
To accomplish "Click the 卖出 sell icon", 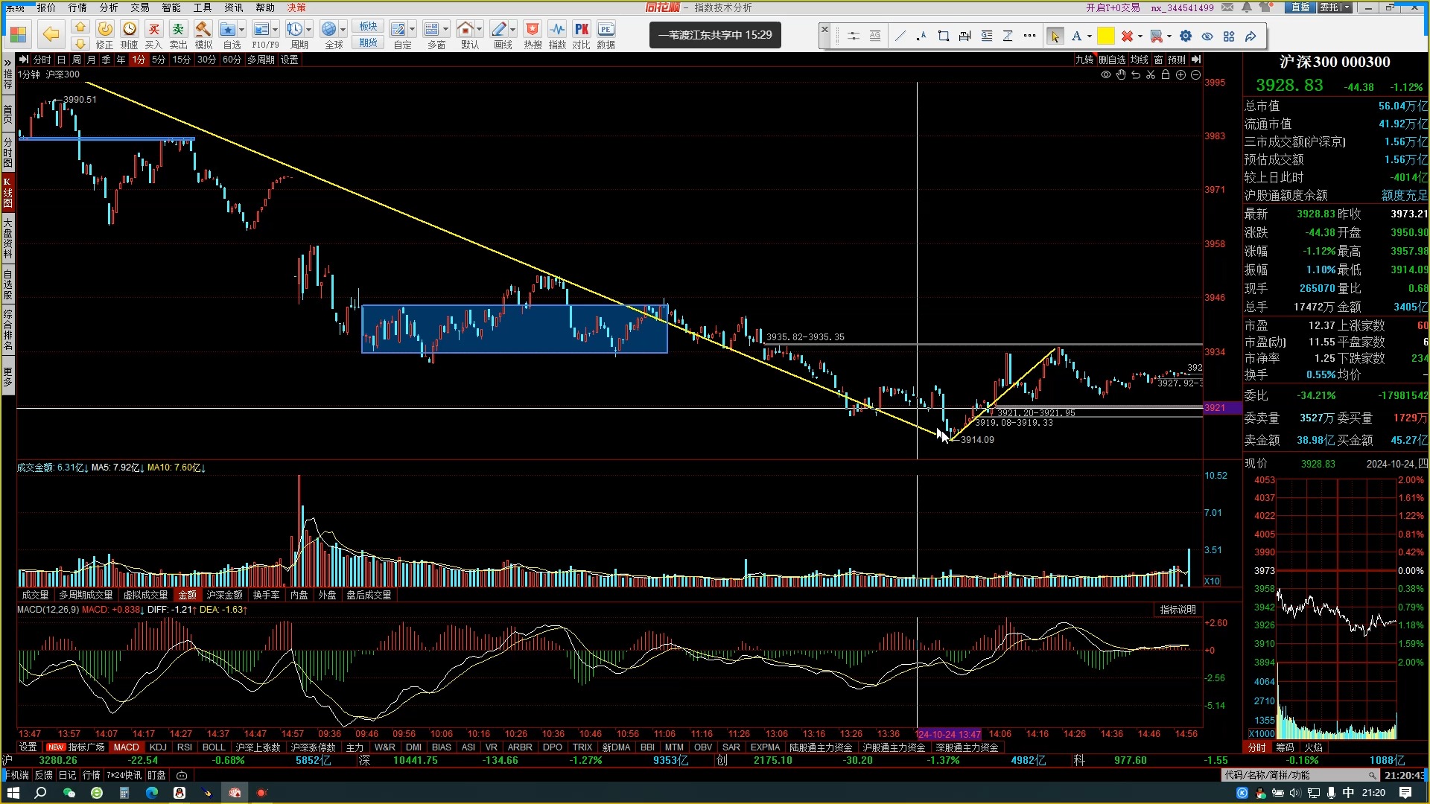I will pos(178,34).
